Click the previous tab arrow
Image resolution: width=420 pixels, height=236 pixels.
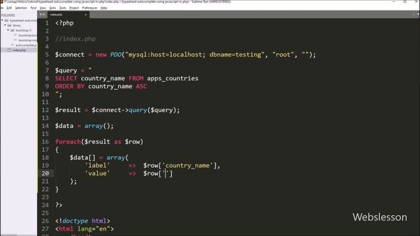click(x=41, y=14)
